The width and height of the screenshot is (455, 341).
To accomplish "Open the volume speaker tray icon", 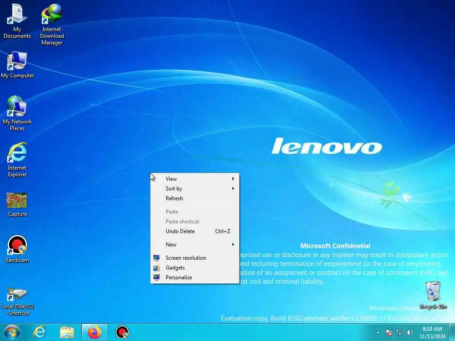I will point(410,333).
